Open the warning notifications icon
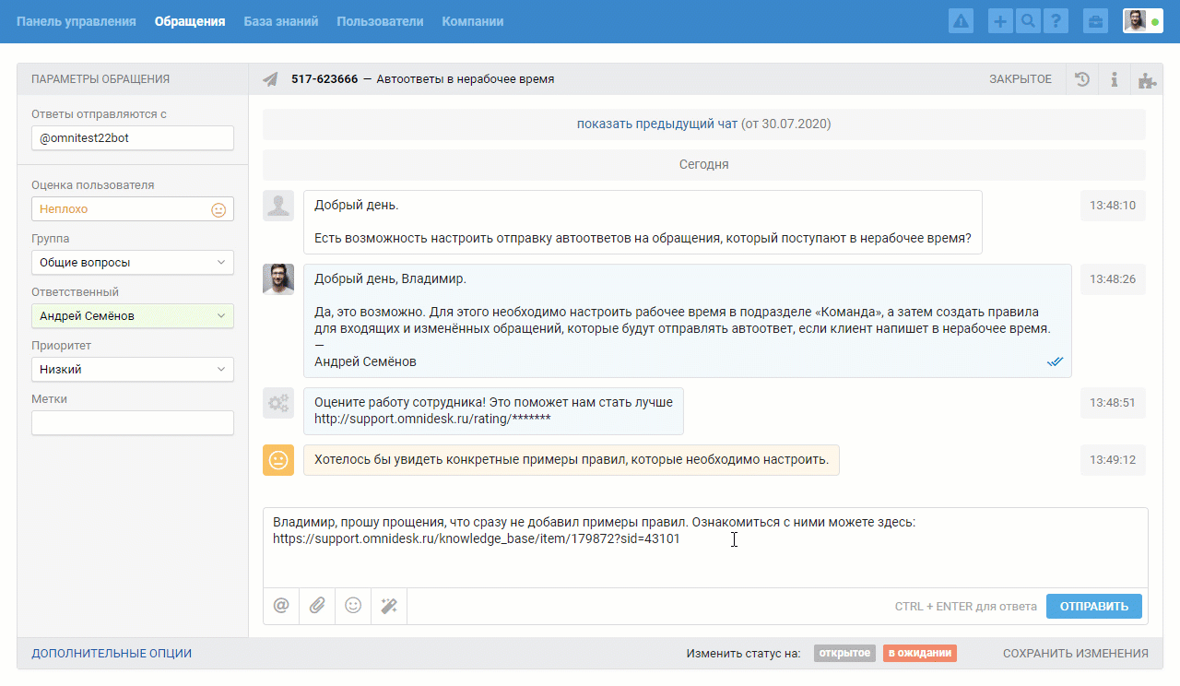1180x686 pixels. (x=962, y=21)
